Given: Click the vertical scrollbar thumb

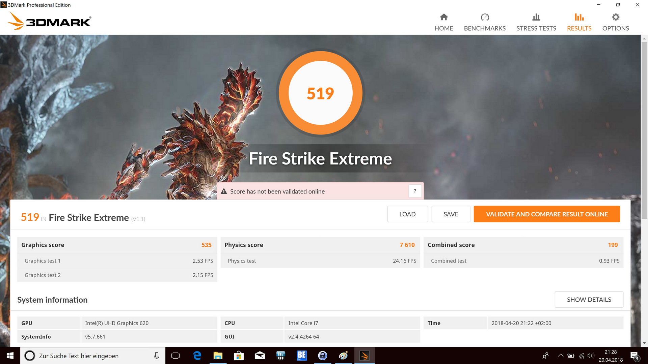Looking at the screenshot, I should tap(644, 130).
